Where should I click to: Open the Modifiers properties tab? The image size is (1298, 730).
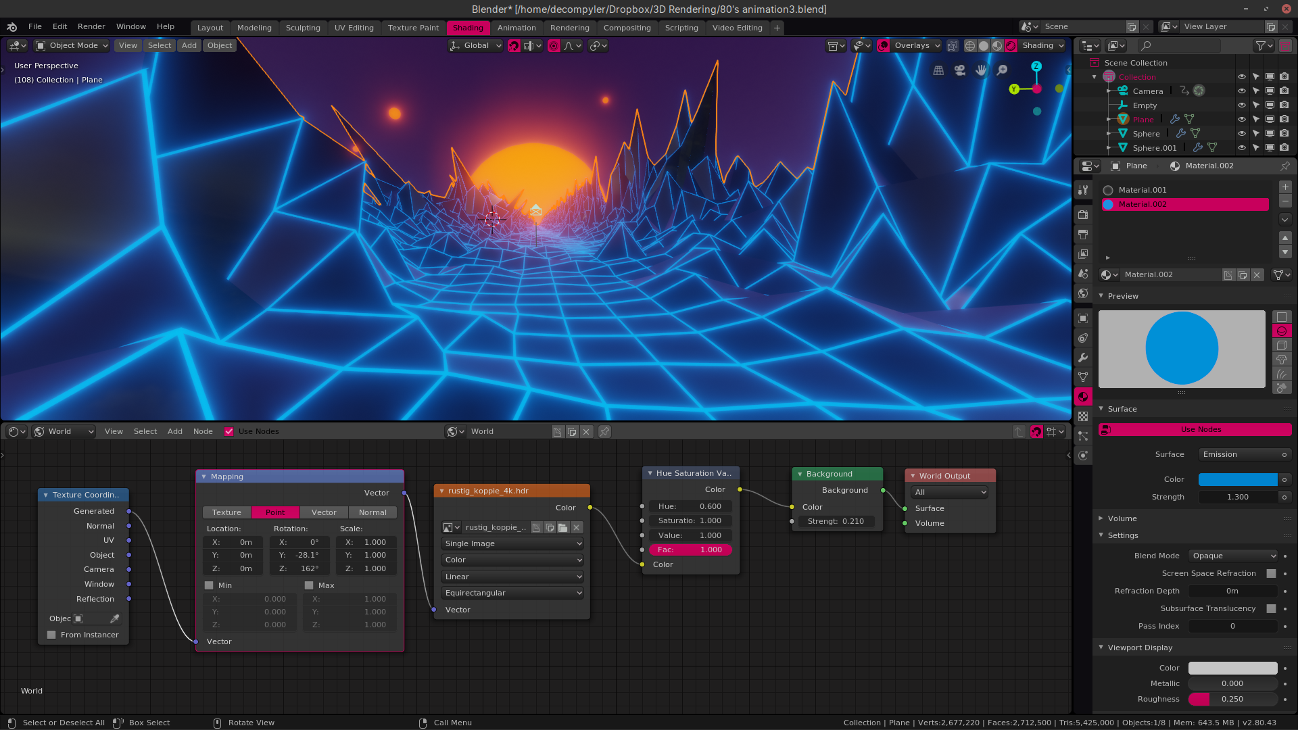tap(1083, 358)
